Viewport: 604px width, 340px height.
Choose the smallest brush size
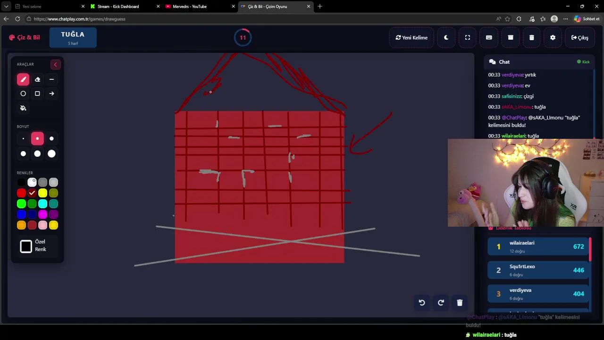(x=23, y=139)
